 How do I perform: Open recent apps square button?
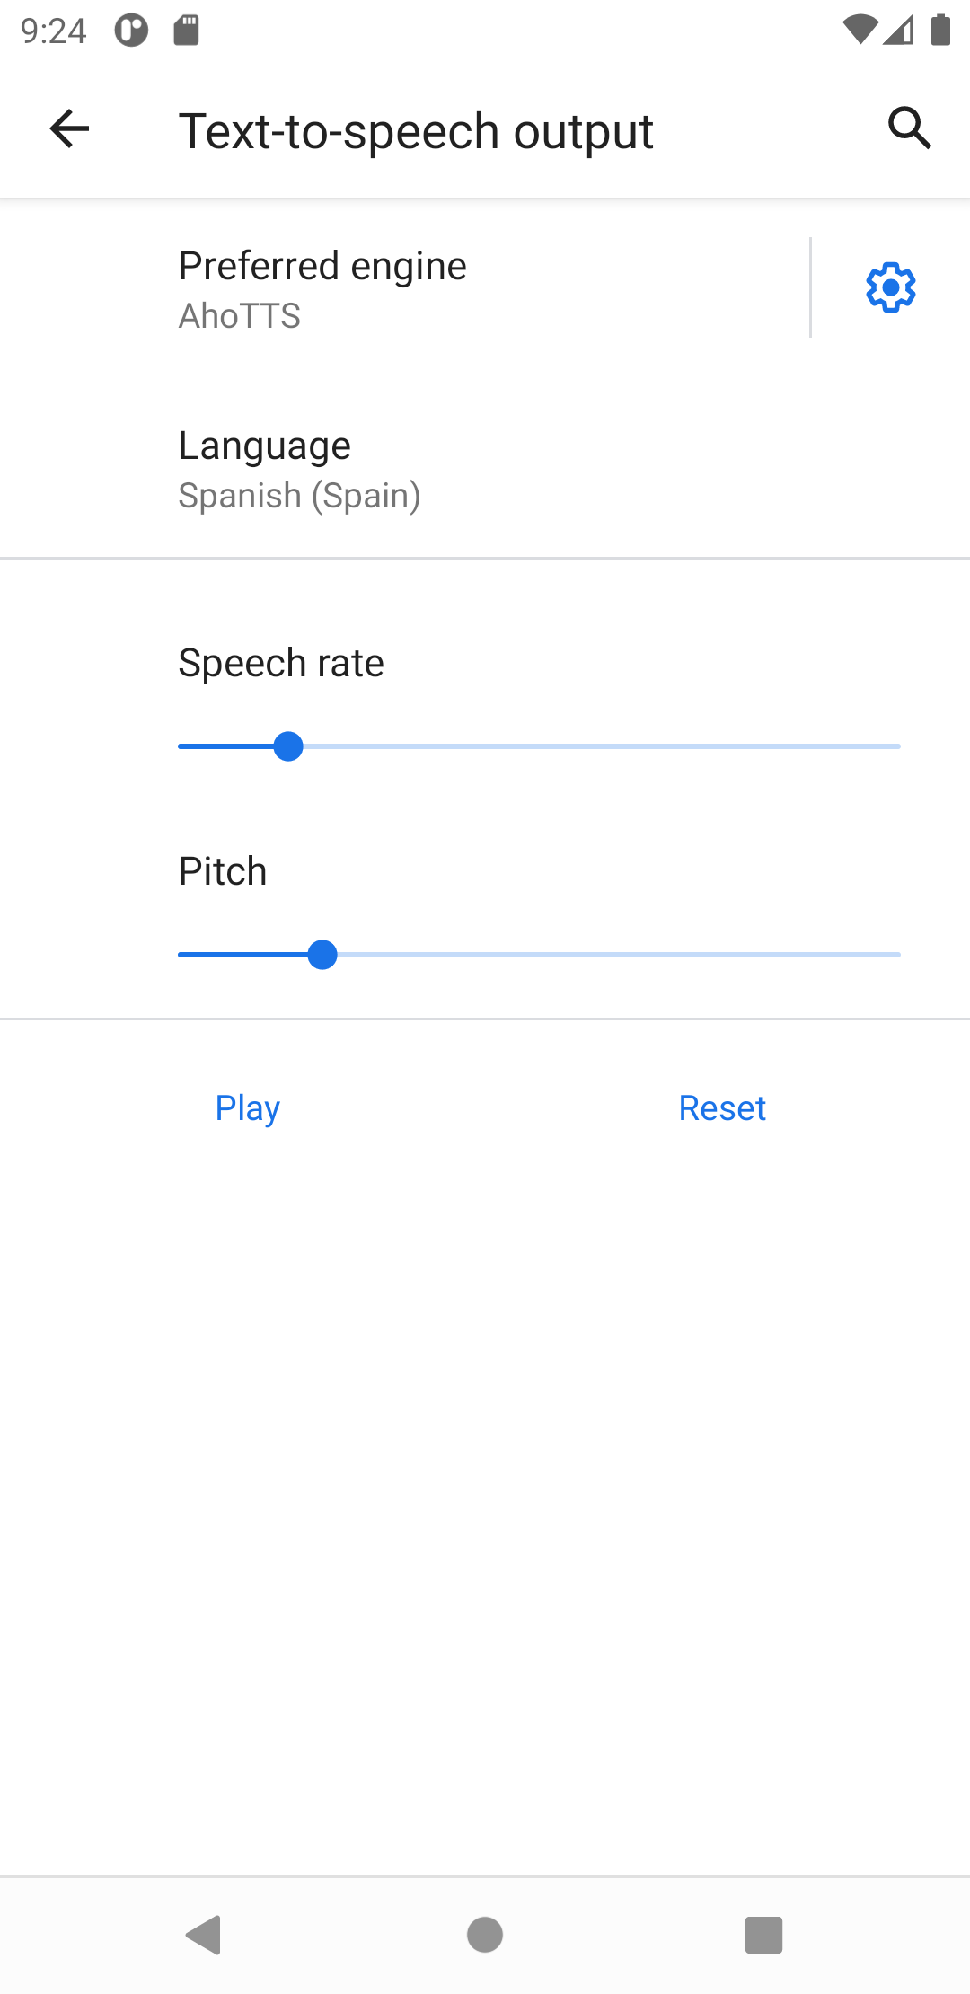pos(764,1935)
